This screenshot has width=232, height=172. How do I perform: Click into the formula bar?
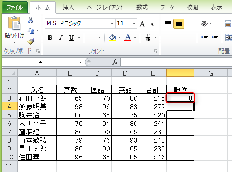point(176,62)
